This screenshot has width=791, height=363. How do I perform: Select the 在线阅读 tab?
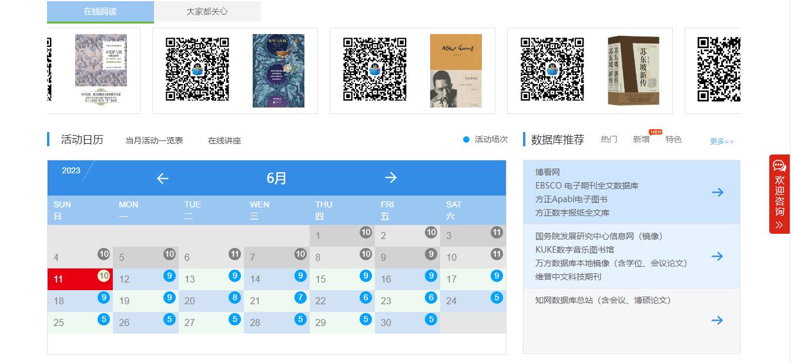point(99,11)
